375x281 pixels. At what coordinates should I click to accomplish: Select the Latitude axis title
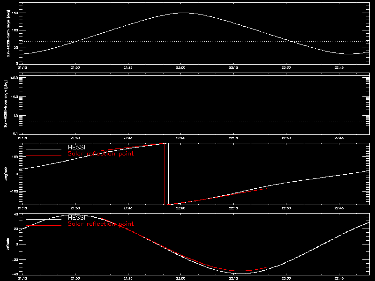(x=8, y=244)
